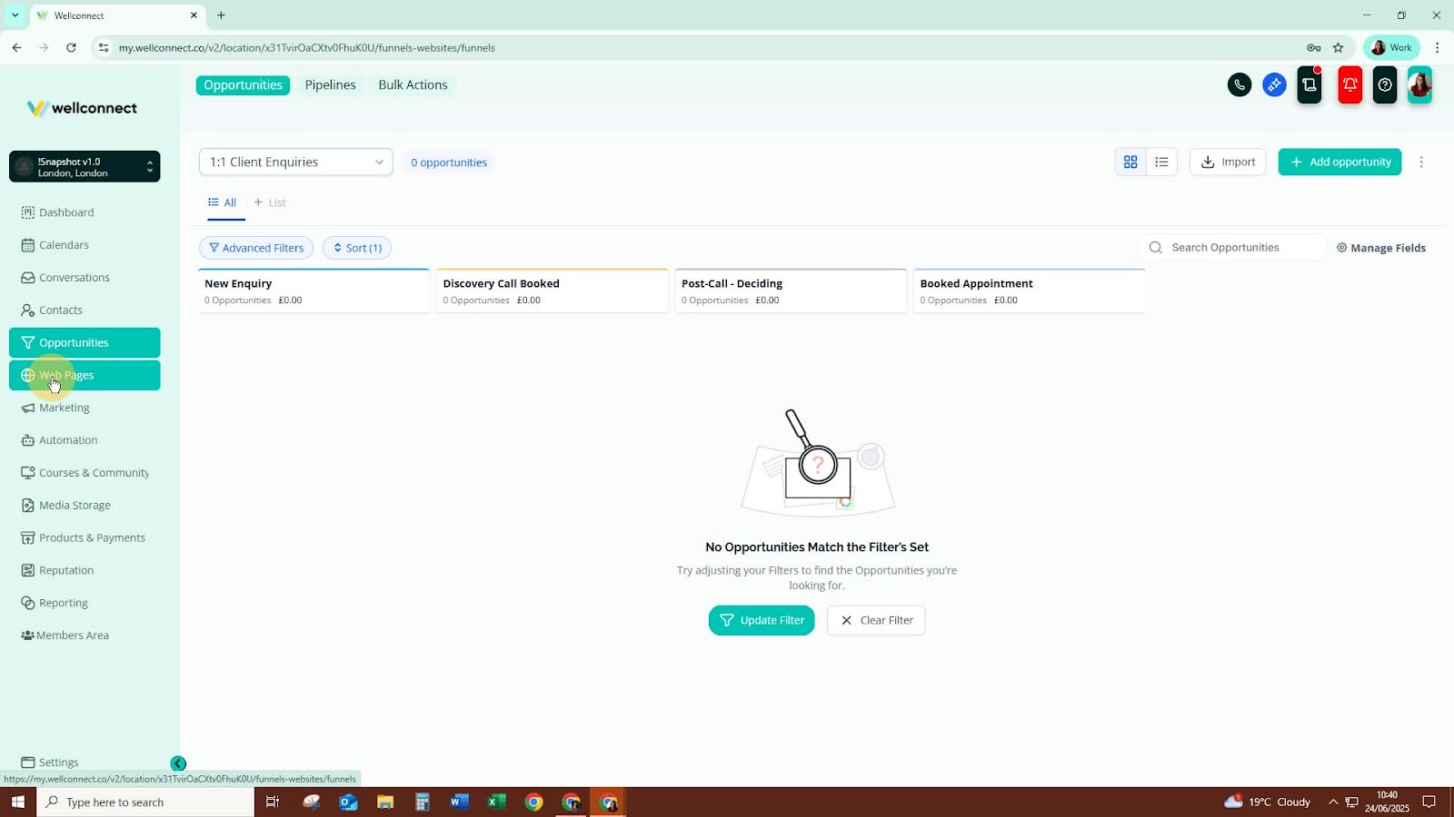The height and width of the screenshot is (817, 1454).
Task: Collapse the sidebar with the arrow button
Action: (x=178, y=763)
